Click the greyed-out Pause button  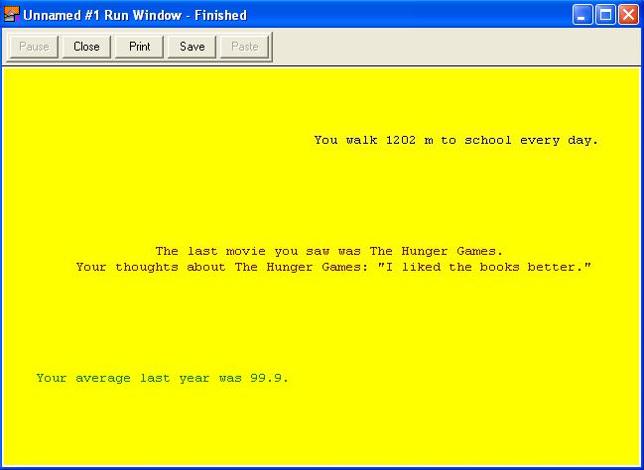tap(34, 47)
